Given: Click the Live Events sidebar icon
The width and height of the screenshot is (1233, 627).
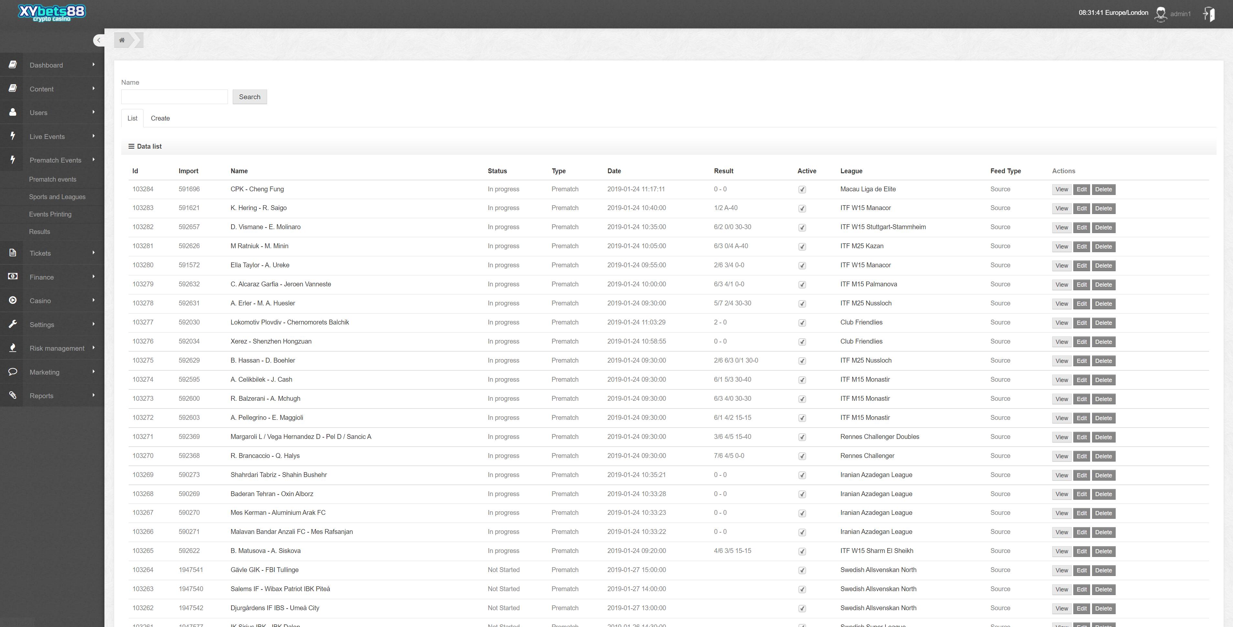Looking at the screenshot, I should pyautogui.click(x=12, y=136).
